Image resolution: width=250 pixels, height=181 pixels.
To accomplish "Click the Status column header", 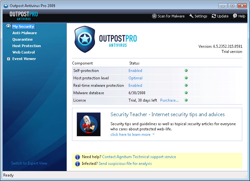I will click(134, 63).
